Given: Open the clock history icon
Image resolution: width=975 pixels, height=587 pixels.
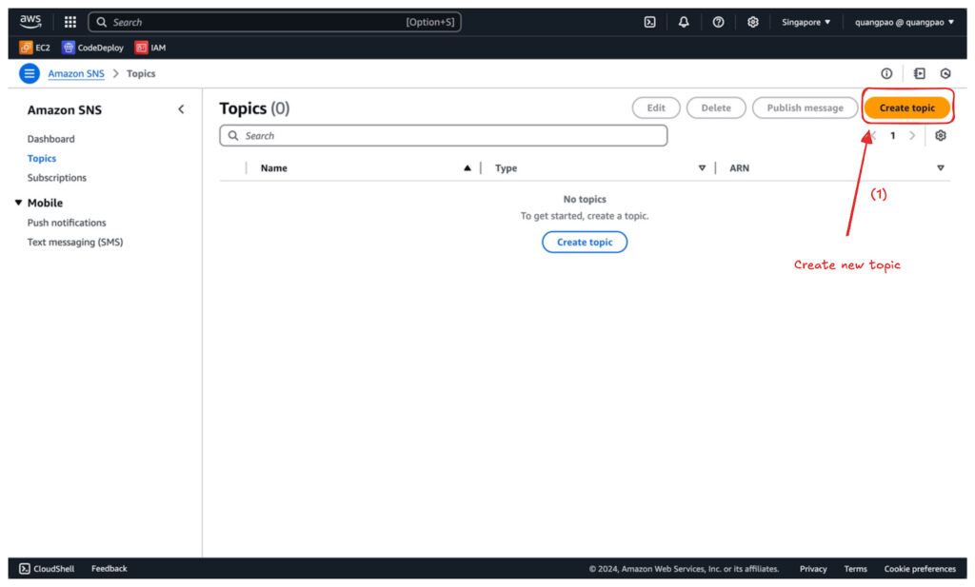Looking at the screenshot, I should [945, 73].
